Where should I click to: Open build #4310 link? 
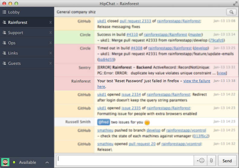[x=132, y=35]
